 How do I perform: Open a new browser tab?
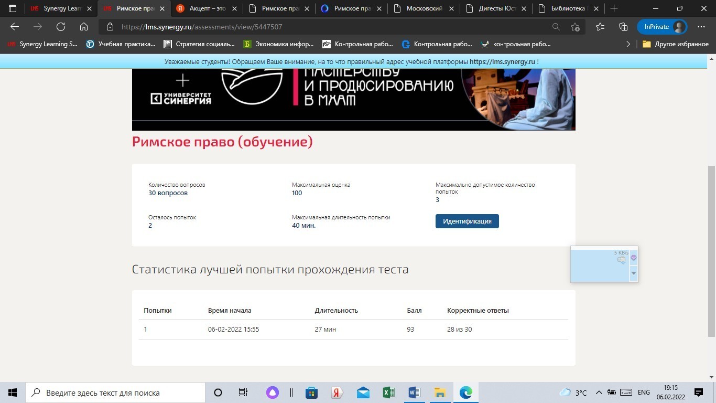pyautogui.click(x=614, y=8)
